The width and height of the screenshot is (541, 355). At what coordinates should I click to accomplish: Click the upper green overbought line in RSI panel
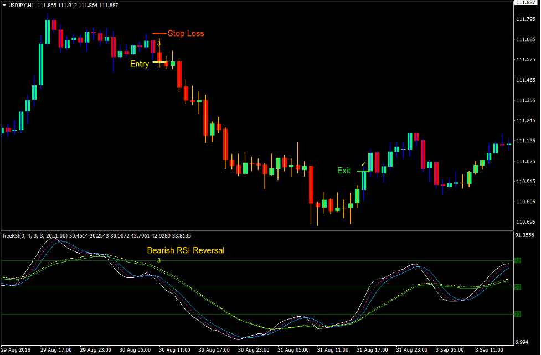277,259
